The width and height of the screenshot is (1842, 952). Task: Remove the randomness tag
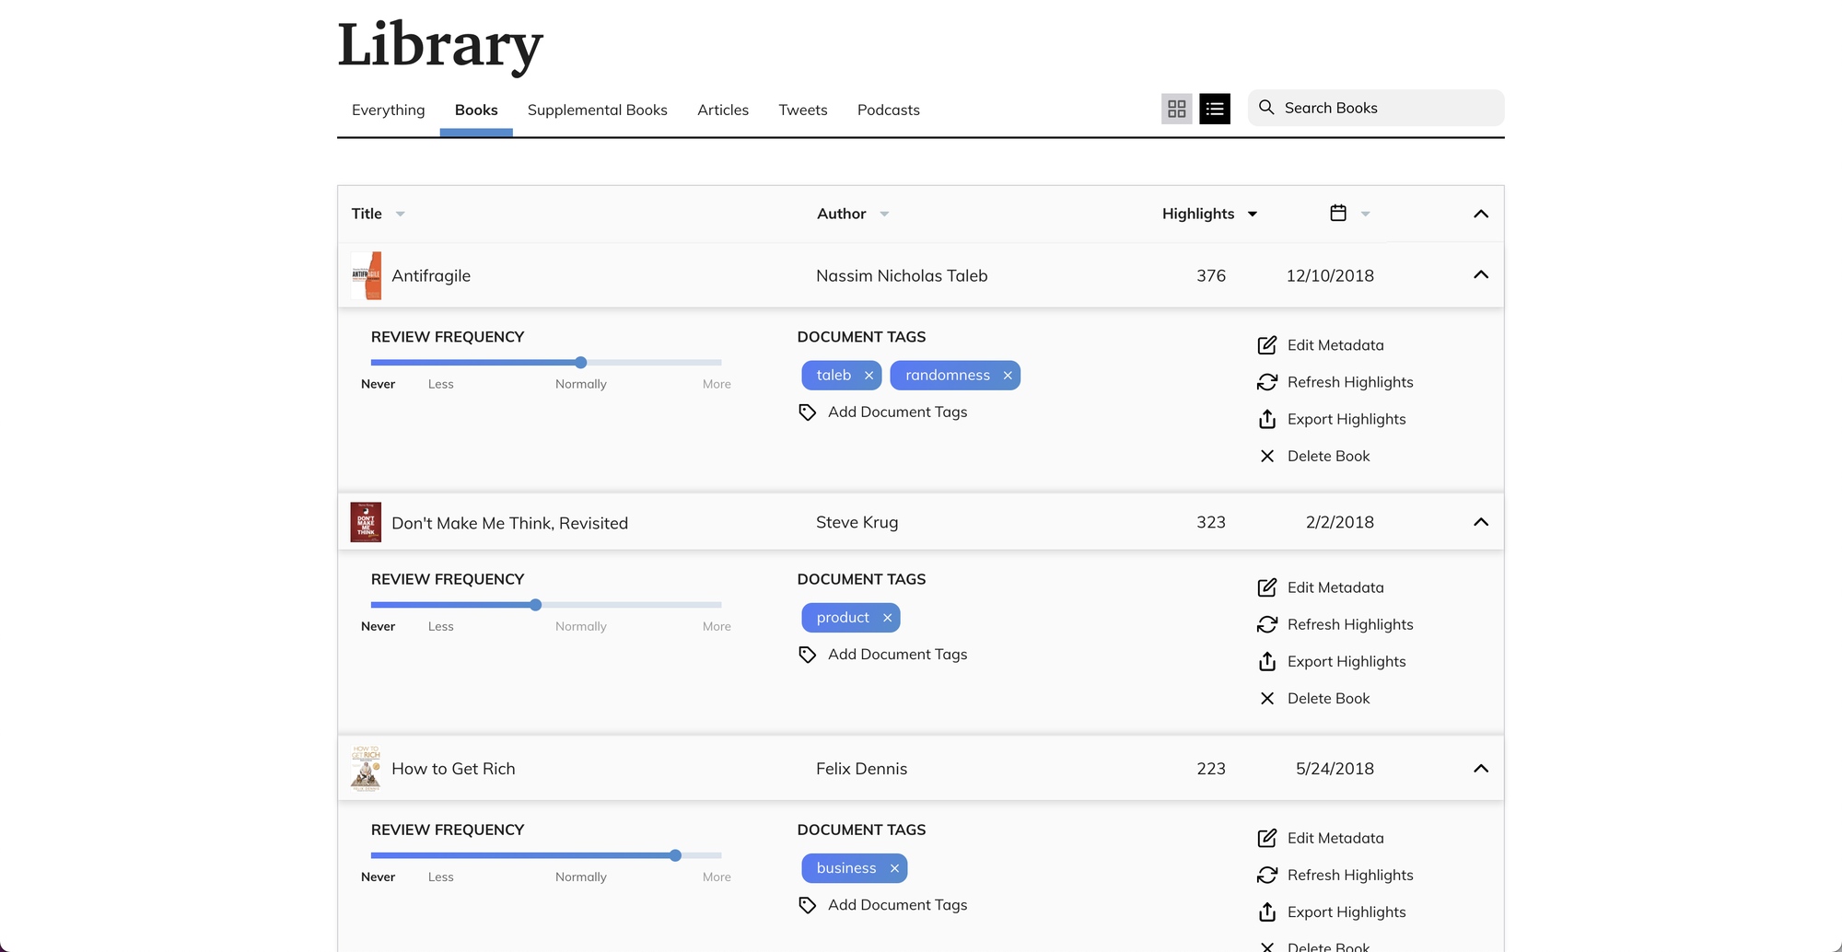point(1008,376)
